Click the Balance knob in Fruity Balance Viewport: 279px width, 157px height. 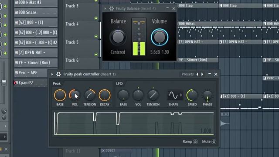(118, 38)
